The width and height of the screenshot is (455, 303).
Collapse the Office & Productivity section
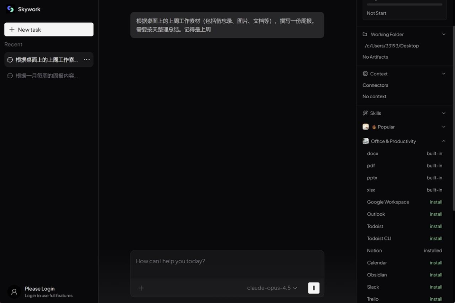pyautogui.click(x=444, y=141)
